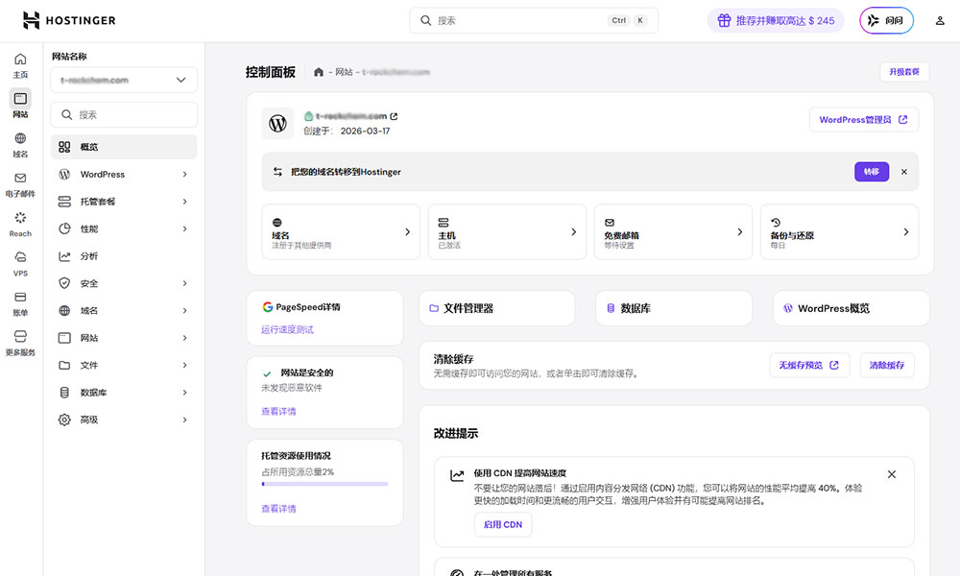Open the website name dropdown

(124, 81)
